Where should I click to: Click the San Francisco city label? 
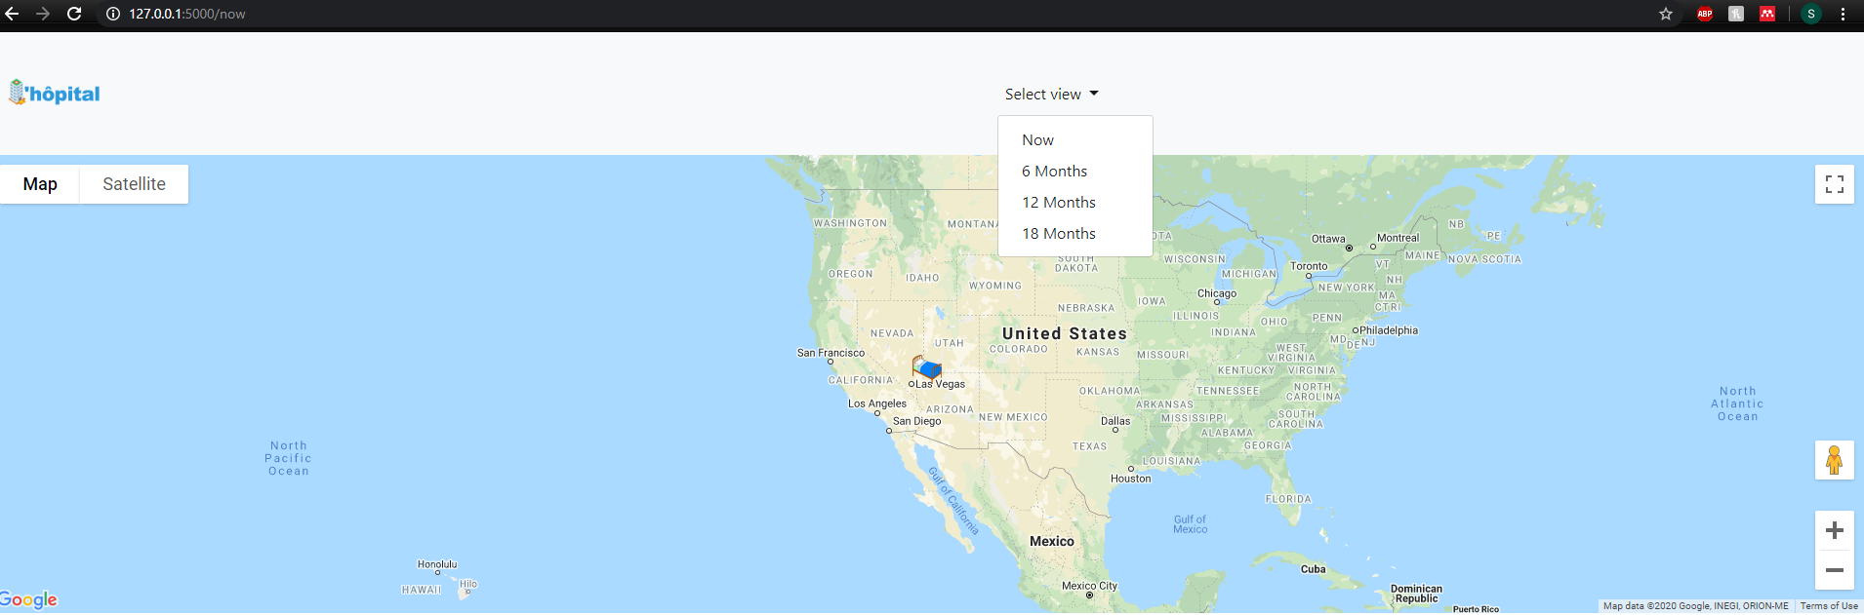coord(831,353)
